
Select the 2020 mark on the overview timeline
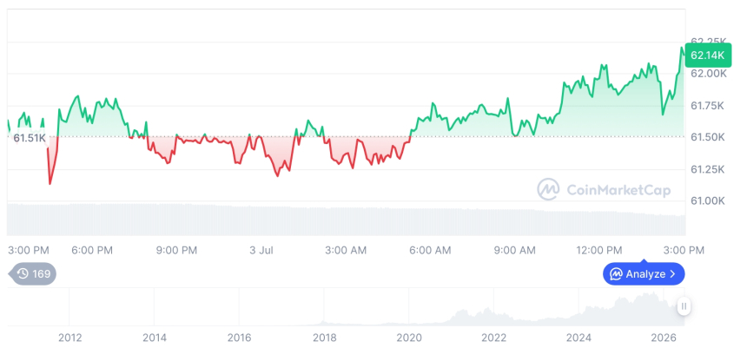pos(409,338)
